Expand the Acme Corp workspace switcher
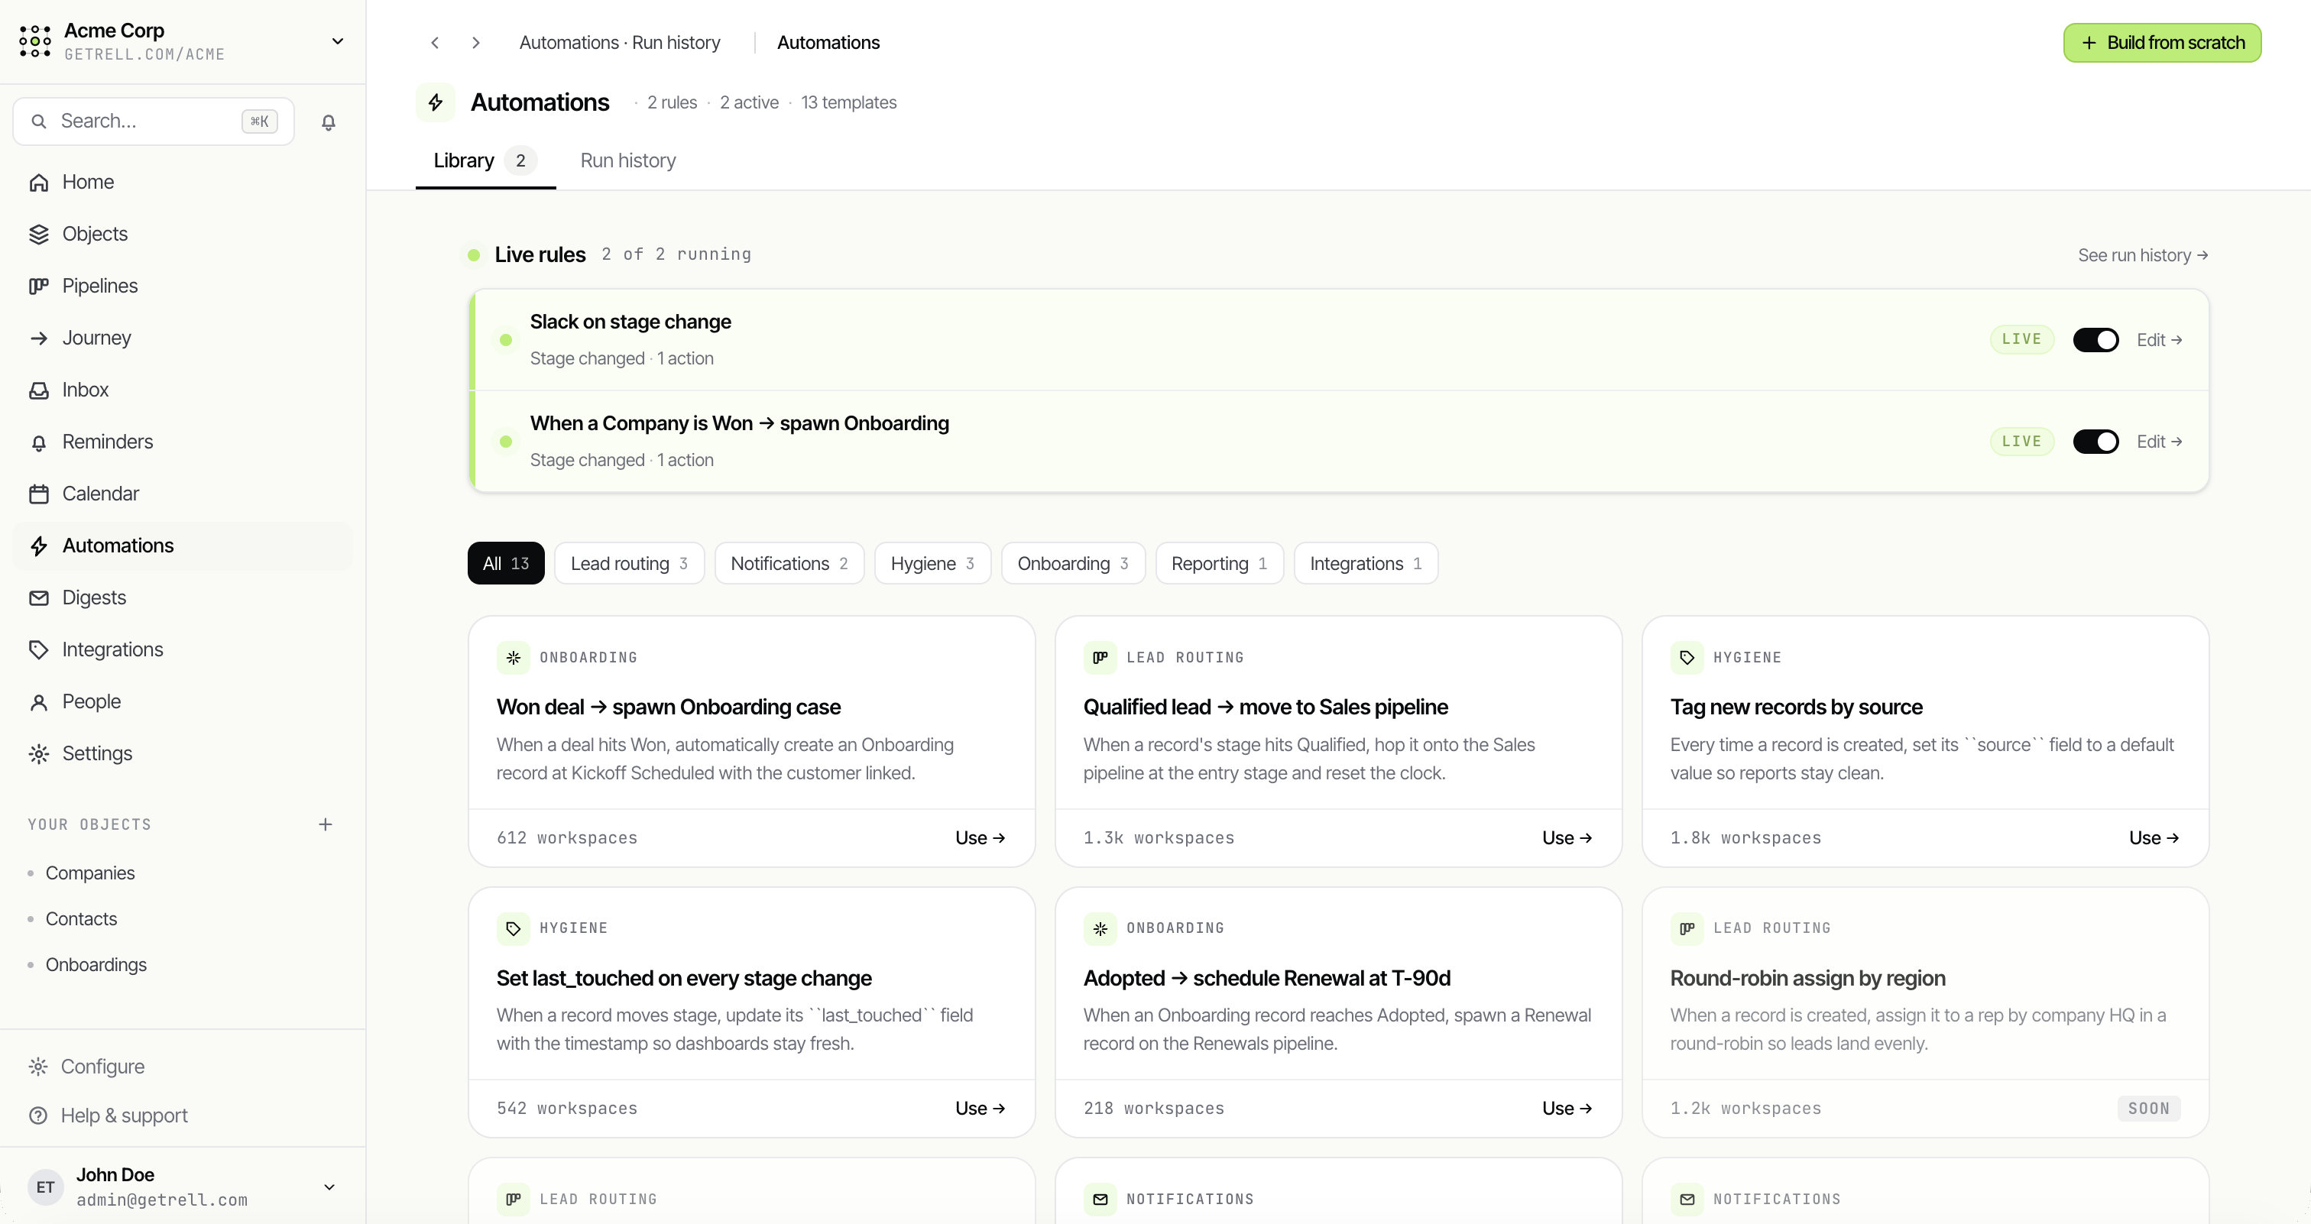Screen dimensions: 2311x1224 point(337,41)
